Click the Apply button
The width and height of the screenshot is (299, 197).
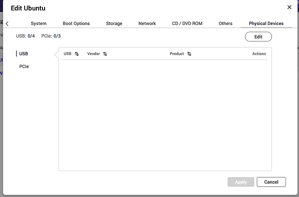pyautogui.click(x=240, y=182)
